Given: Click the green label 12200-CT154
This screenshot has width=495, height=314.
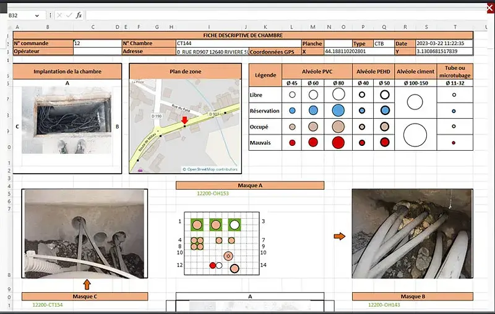Looking at the screenshot, I should (48, 305).
